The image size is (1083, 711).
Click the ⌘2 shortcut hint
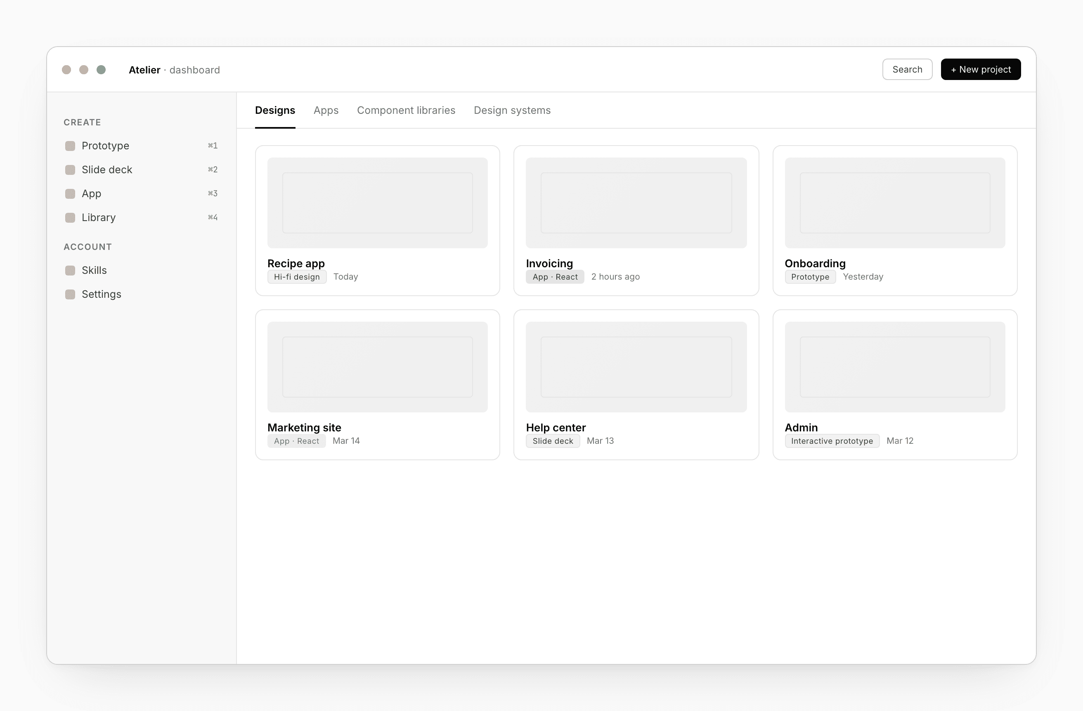213,170
